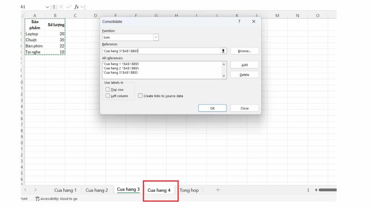Open the Consolidate dialog help question mark
Image resolution: width=370 pixels, height=208 pixels.
[239, 21]
